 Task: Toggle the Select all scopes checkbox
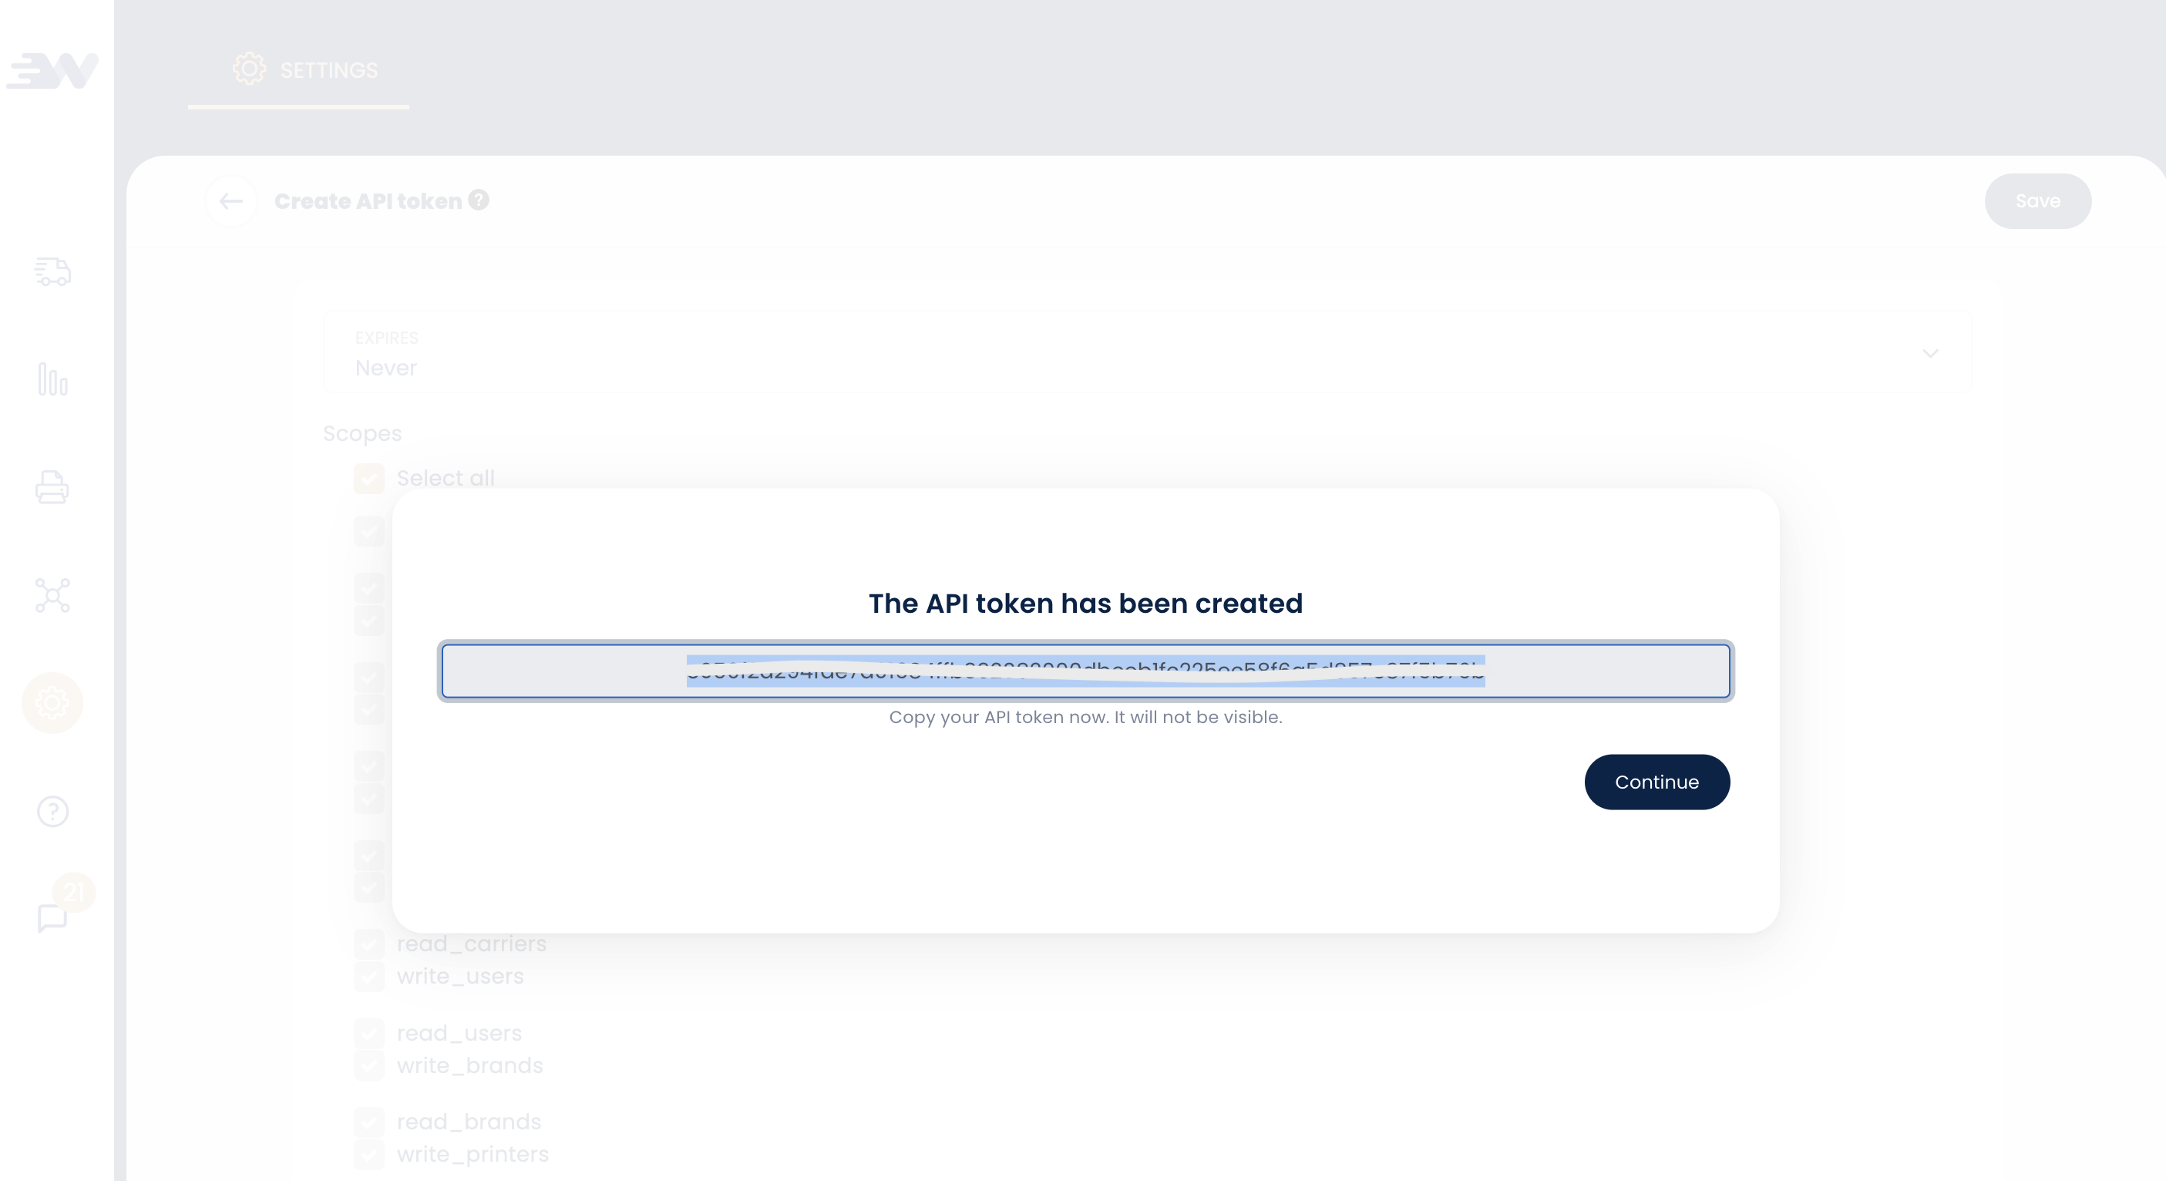click(368, 478)
